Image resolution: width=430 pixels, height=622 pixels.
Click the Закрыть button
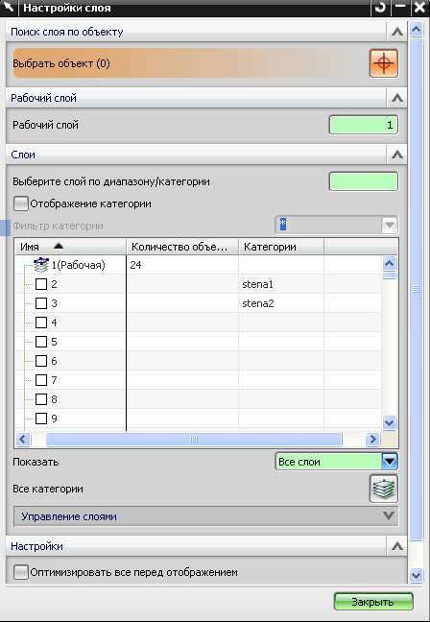coord(373,602)
